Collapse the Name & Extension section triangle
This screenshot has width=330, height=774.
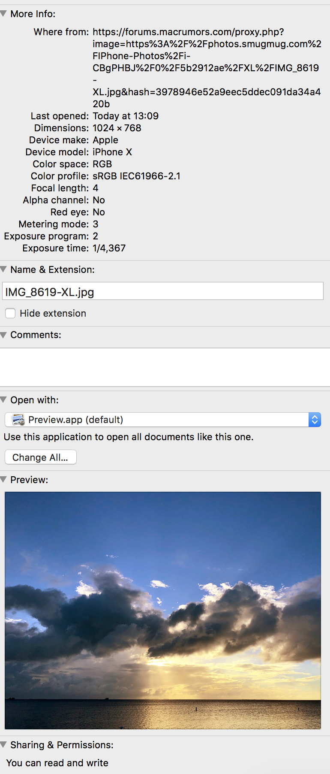pyautogui.click(x=4, y=269)
